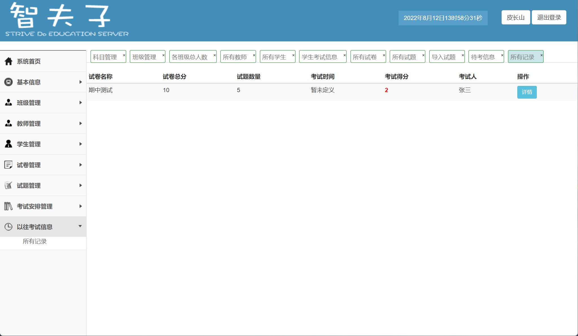Click the 系统首页 home icon
Screen dimensions: 578x336
(8, 61)
